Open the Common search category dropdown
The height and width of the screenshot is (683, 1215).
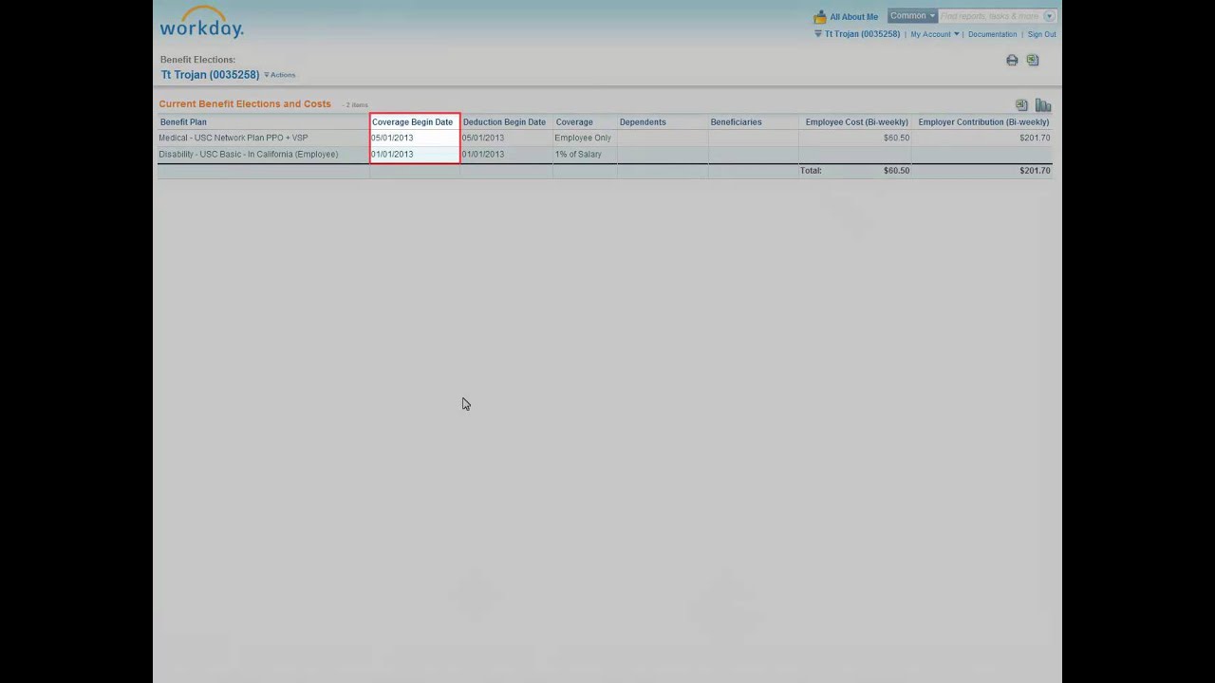(912, 16)
